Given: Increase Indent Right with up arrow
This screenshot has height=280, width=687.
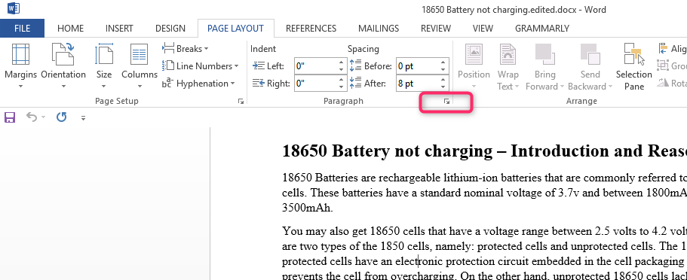Looking at the screenshot, I should 342,80.
